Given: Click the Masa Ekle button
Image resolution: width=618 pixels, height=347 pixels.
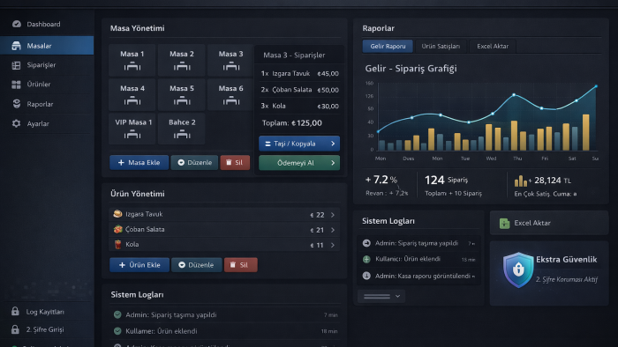Looking at the screenshot, I should (x=139, y=162).
